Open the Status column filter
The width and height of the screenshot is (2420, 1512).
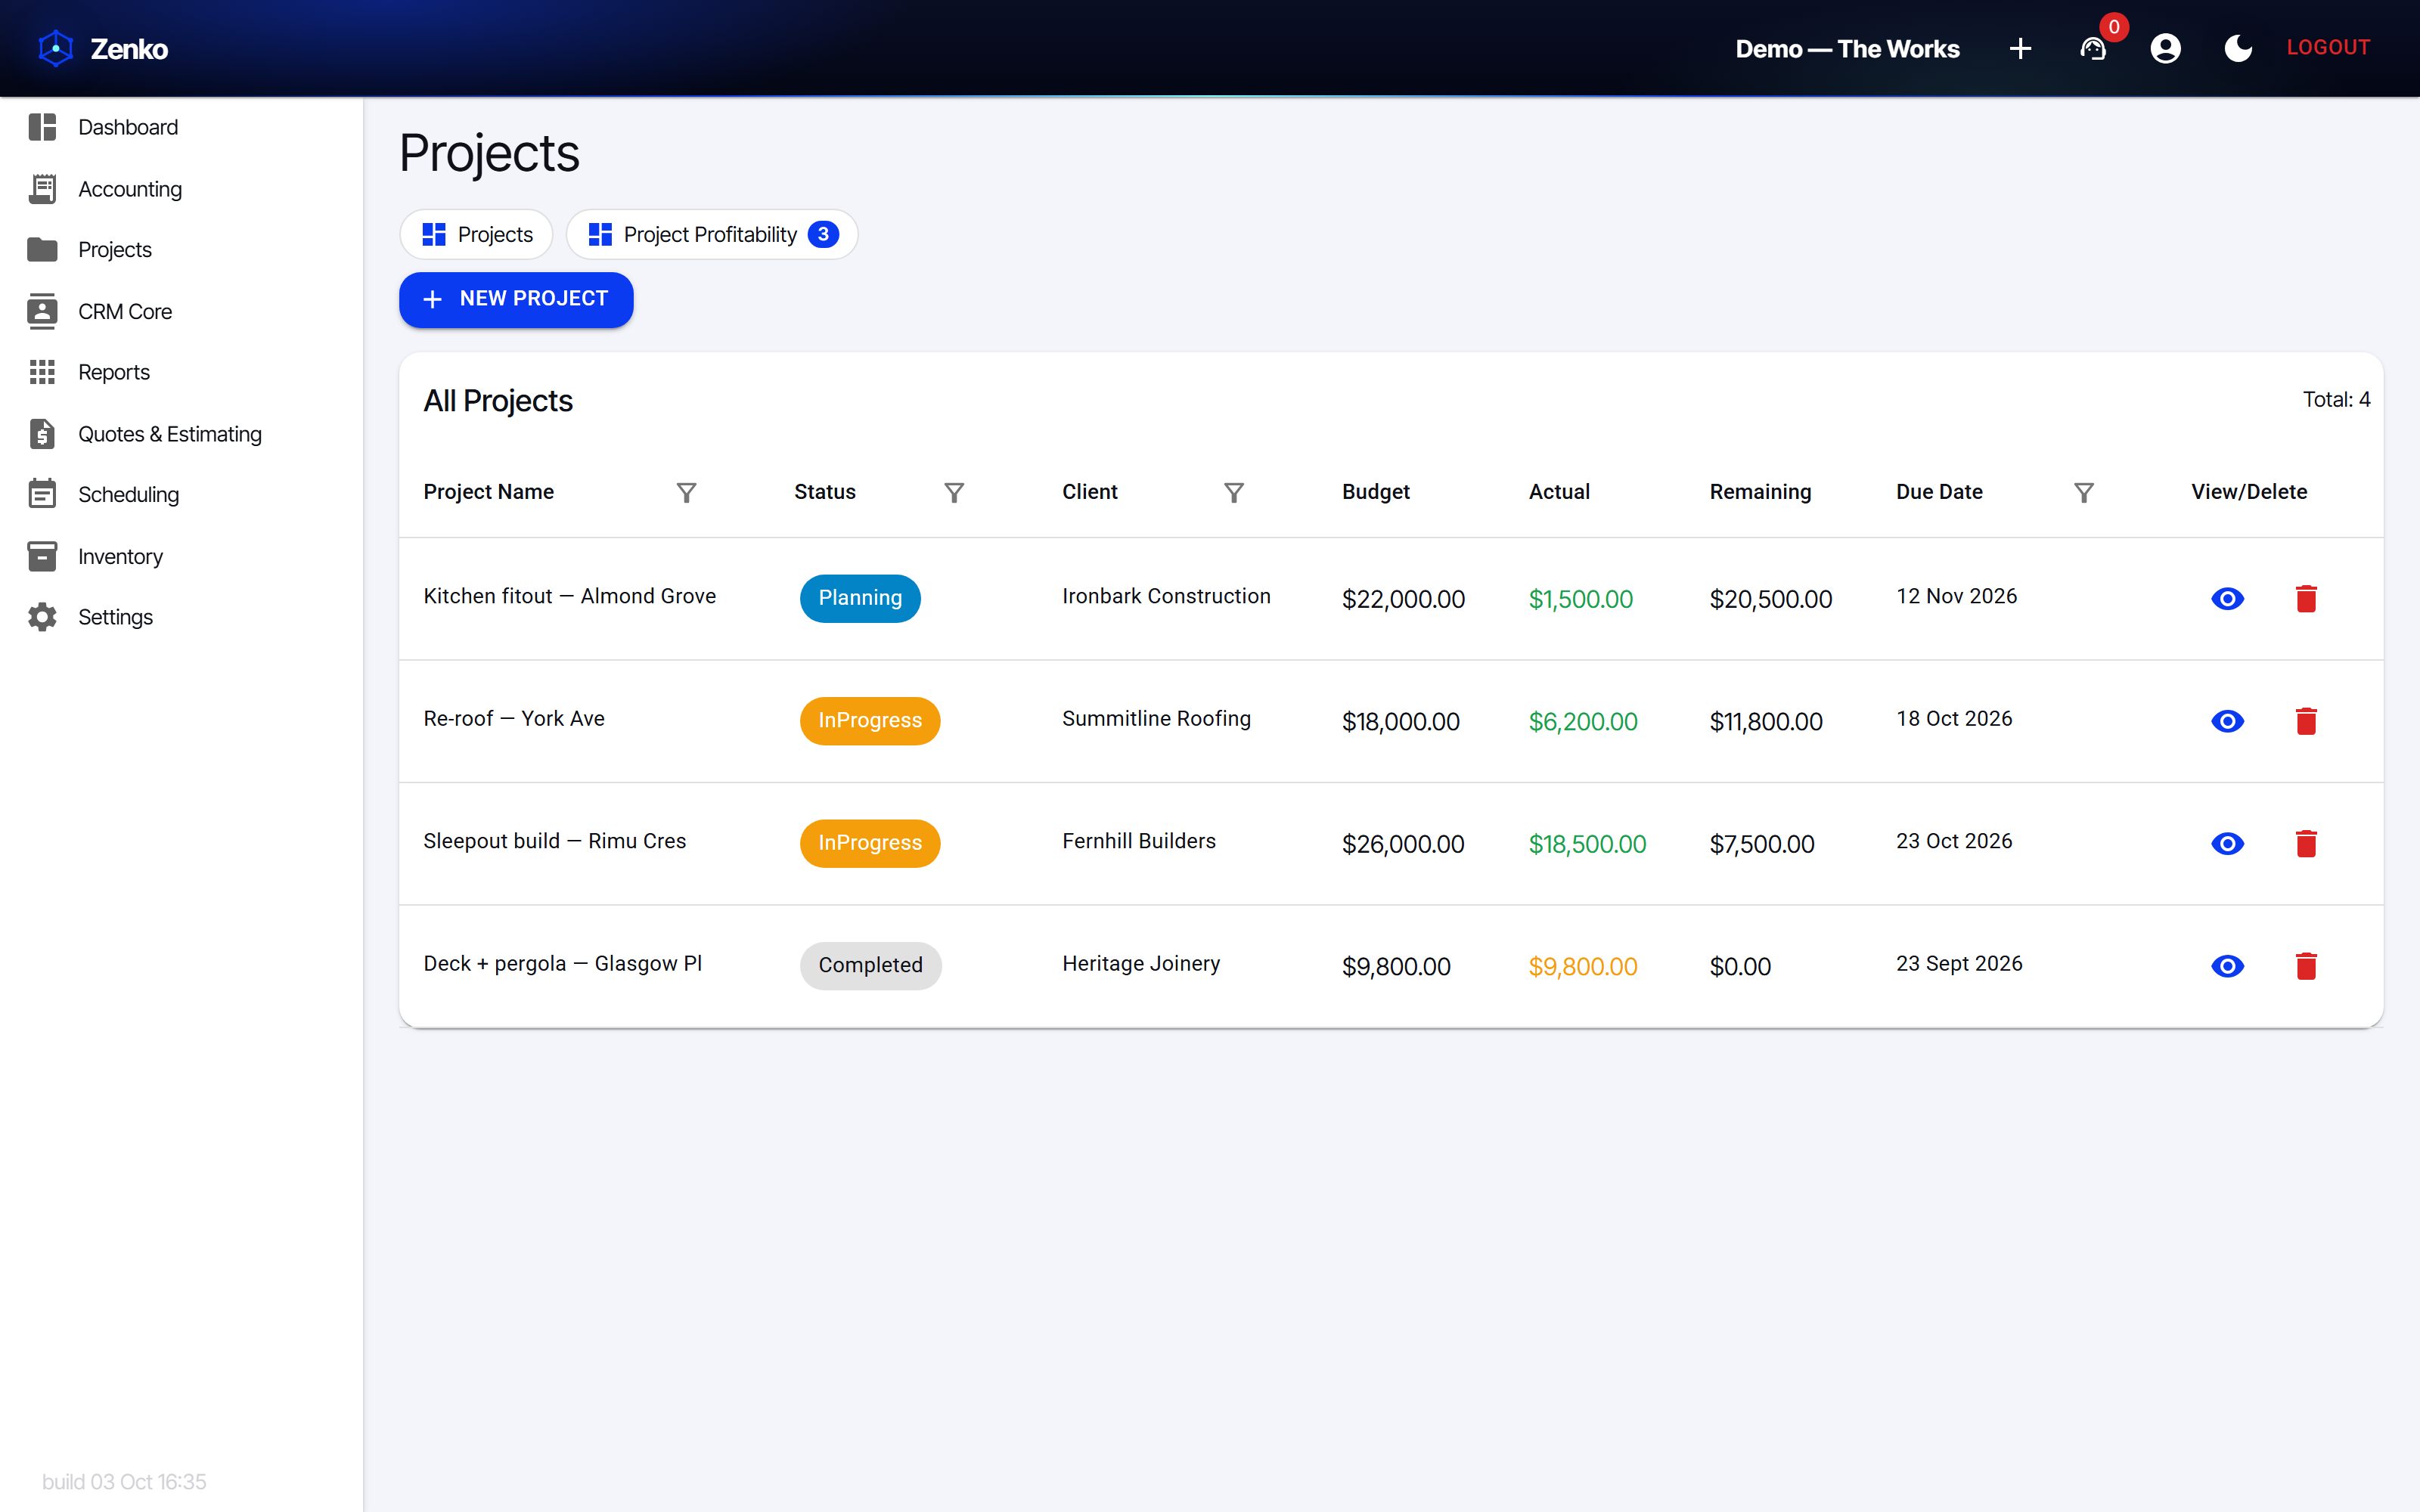[954, 492]
